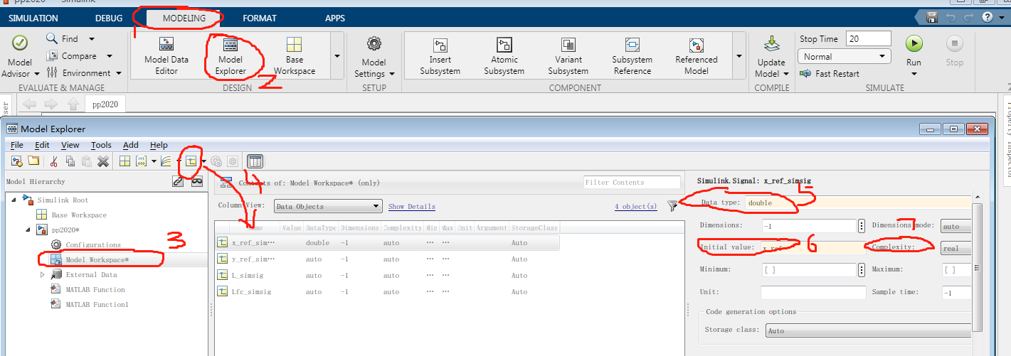Screen dimensions: 1011x356
Task: Switch to SIMULATION tab
Action: coord(32,18)
